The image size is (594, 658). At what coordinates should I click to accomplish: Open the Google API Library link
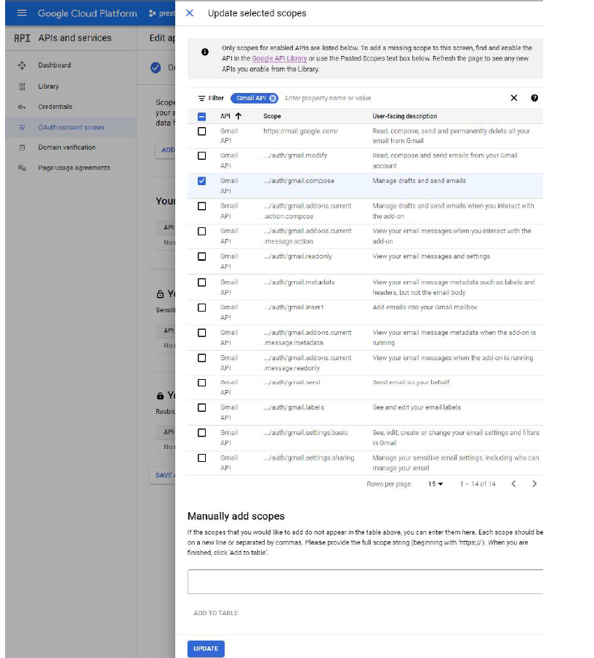click(279, 58)
